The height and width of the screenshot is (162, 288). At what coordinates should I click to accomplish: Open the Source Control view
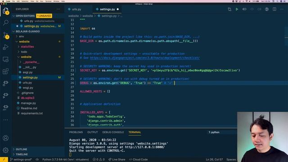(5, 35)
